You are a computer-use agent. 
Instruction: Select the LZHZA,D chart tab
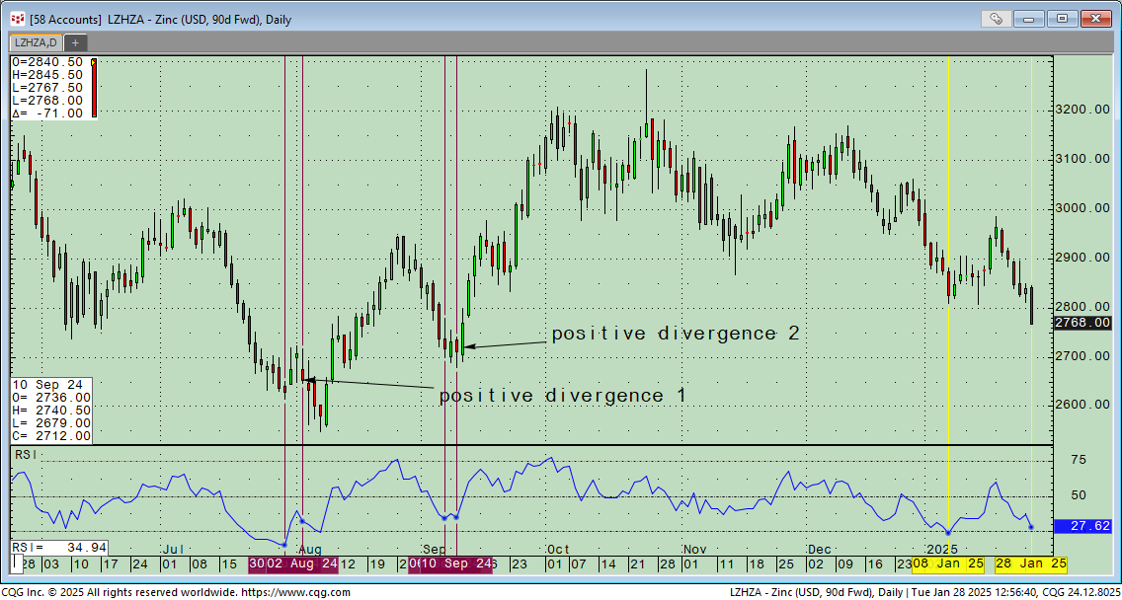click(34, 42)
